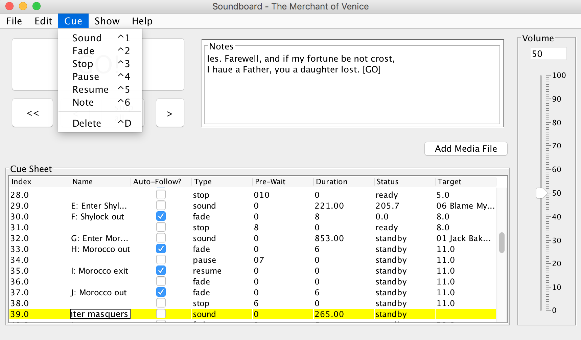Click status cell 205.7
Viewport: 581px width, 340px height.
pos(405,206)
